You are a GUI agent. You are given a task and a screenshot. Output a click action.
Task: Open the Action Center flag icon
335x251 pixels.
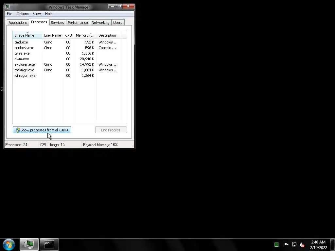[286, 244]
